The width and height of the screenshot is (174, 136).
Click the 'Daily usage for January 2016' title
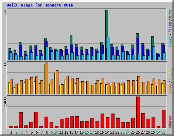40,5
